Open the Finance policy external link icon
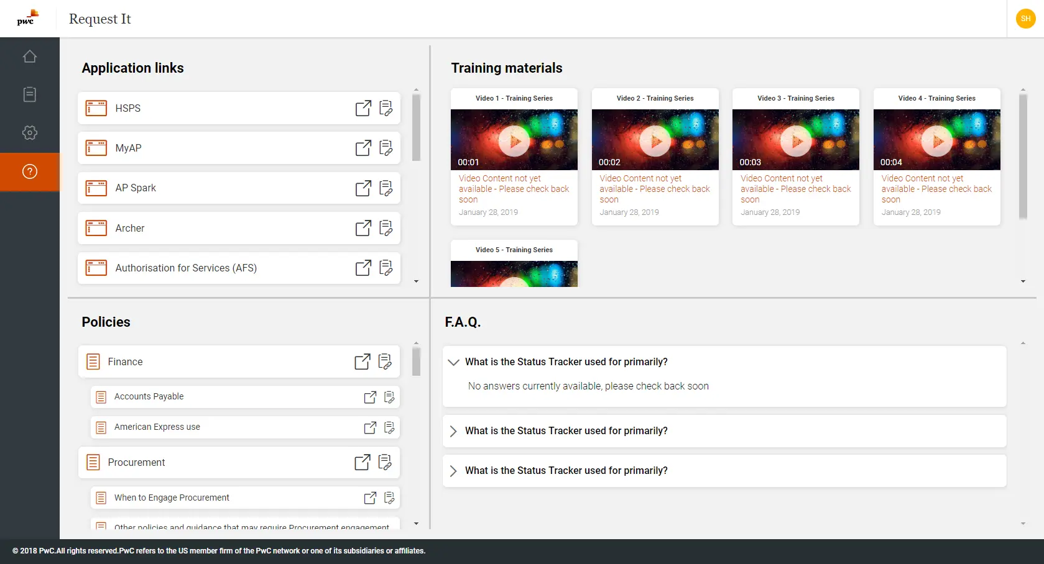Screen dimensions: 1044x564 (363, 362)
